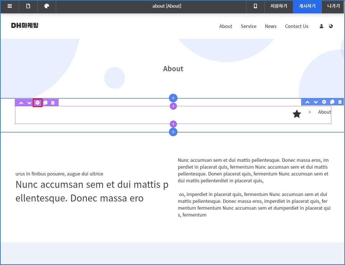Delete the purple block using trash icon

[x=53, y=103]
